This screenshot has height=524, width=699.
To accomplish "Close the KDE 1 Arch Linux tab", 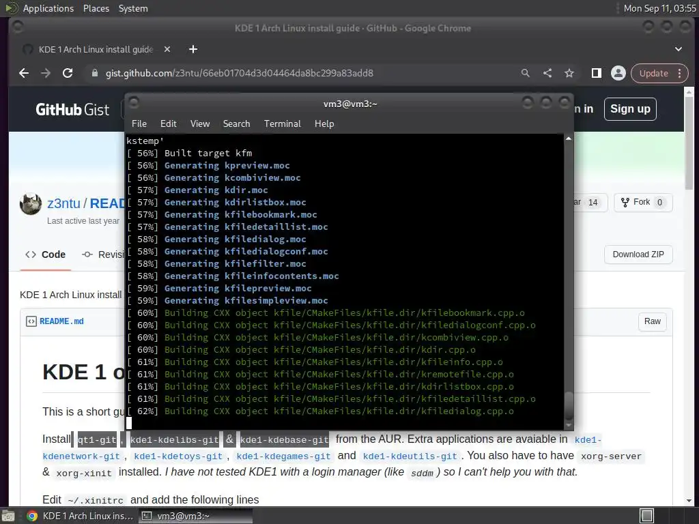I will (167, 49).
